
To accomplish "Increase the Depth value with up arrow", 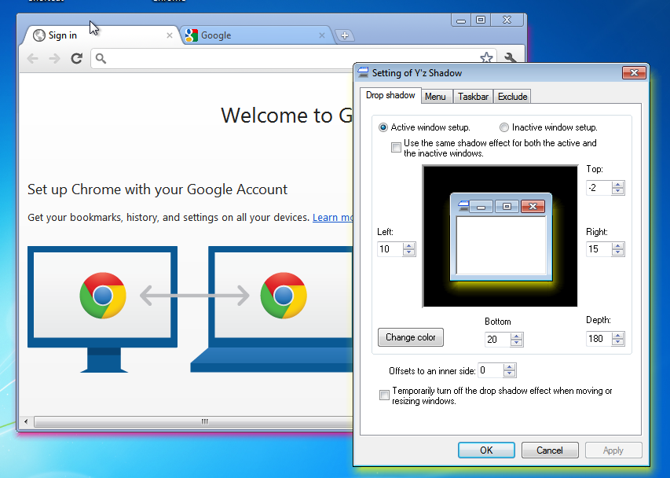I will point(618,335).
